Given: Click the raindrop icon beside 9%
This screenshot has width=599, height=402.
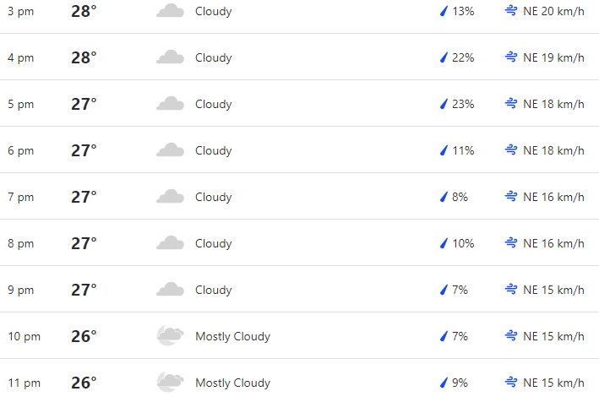Looking at the screenshot, I should tap(444, 382).
